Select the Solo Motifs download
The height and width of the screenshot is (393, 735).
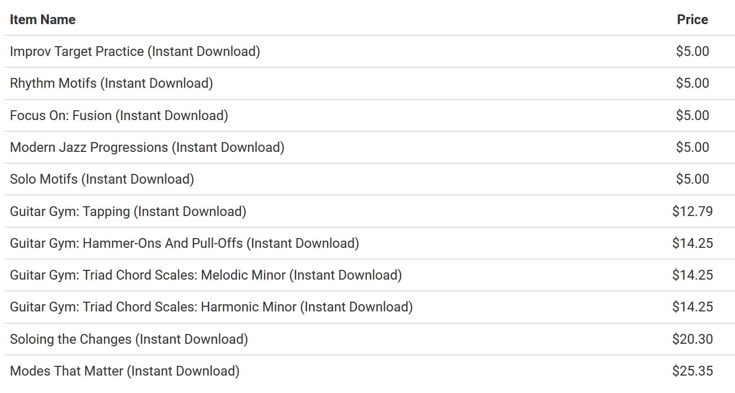pos(102,179)
